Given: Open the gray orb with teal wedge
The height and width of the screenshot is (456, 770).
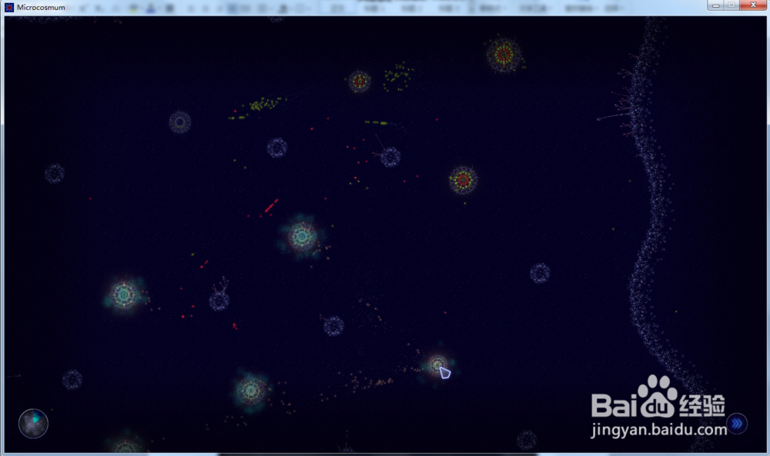Looking at the screenshot, I should 33,423.
